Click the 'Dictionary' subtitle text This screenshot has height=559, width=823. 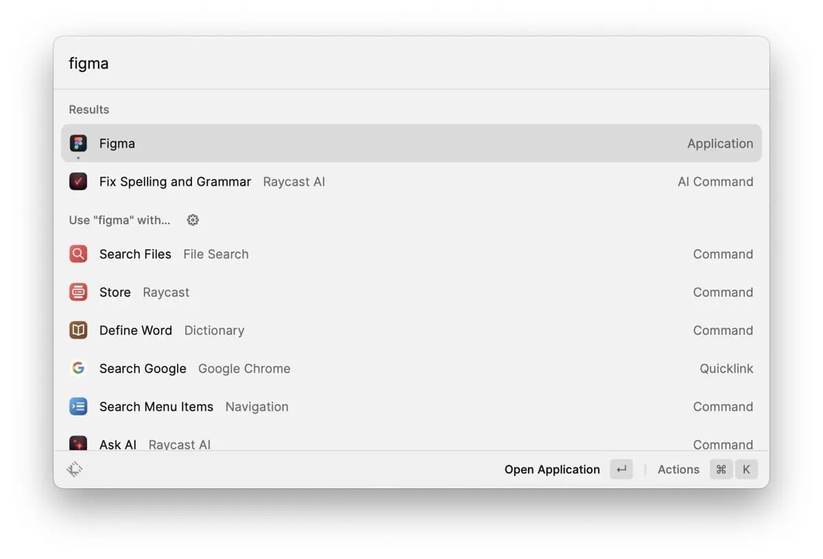tap(214, 331)
